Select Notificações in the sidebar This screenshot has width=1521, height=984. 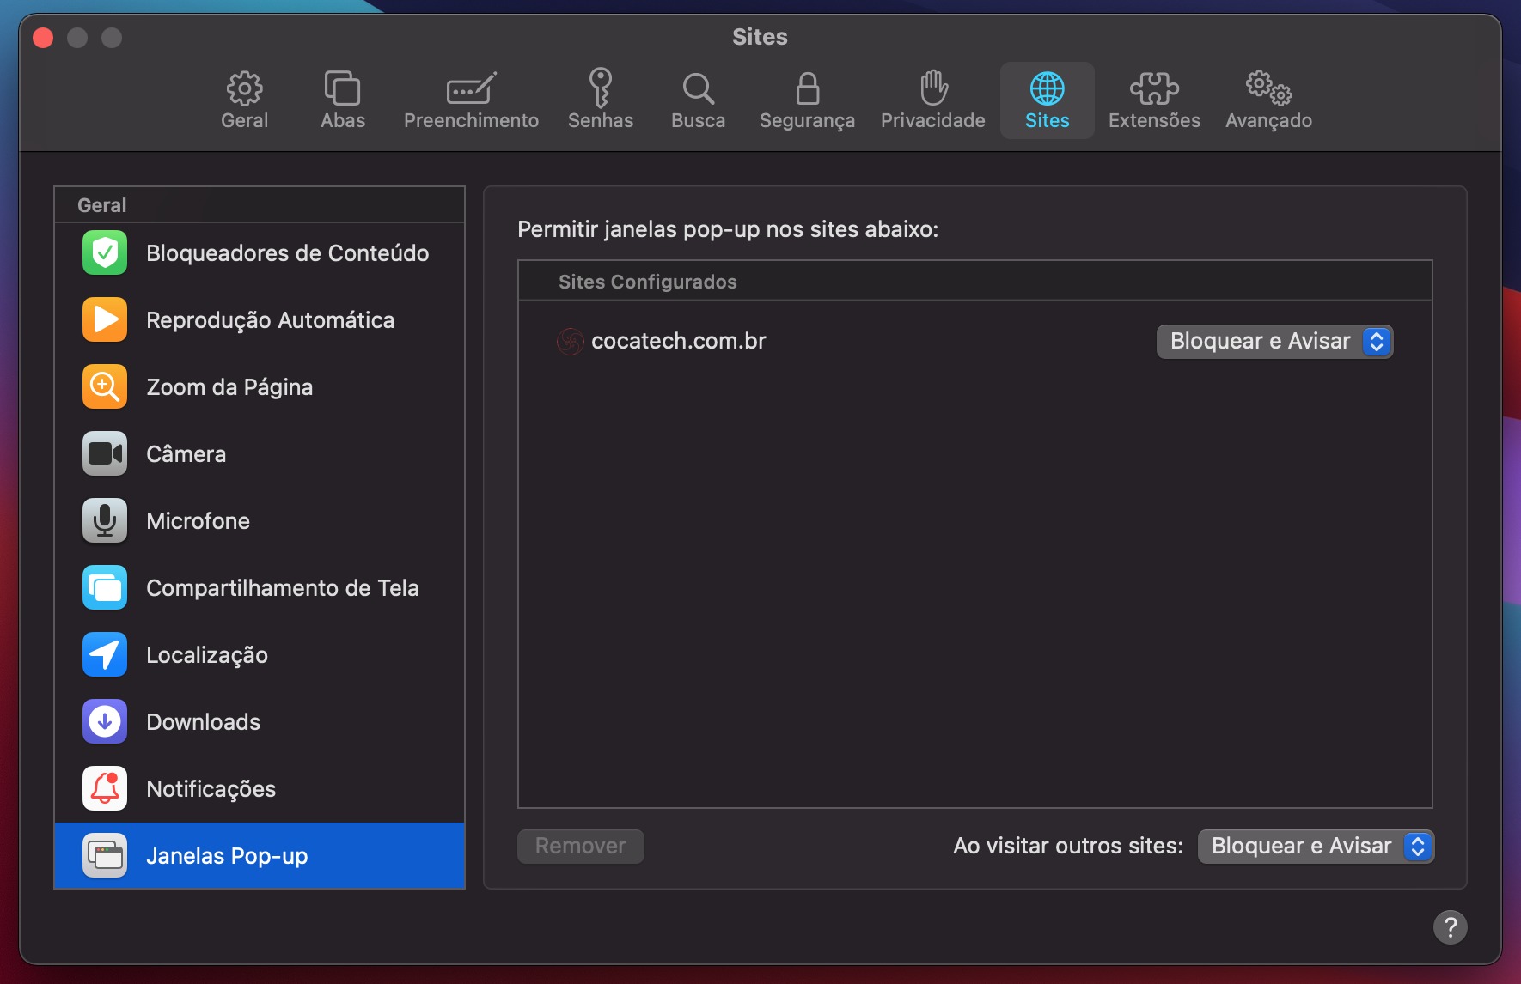point(211,788)
